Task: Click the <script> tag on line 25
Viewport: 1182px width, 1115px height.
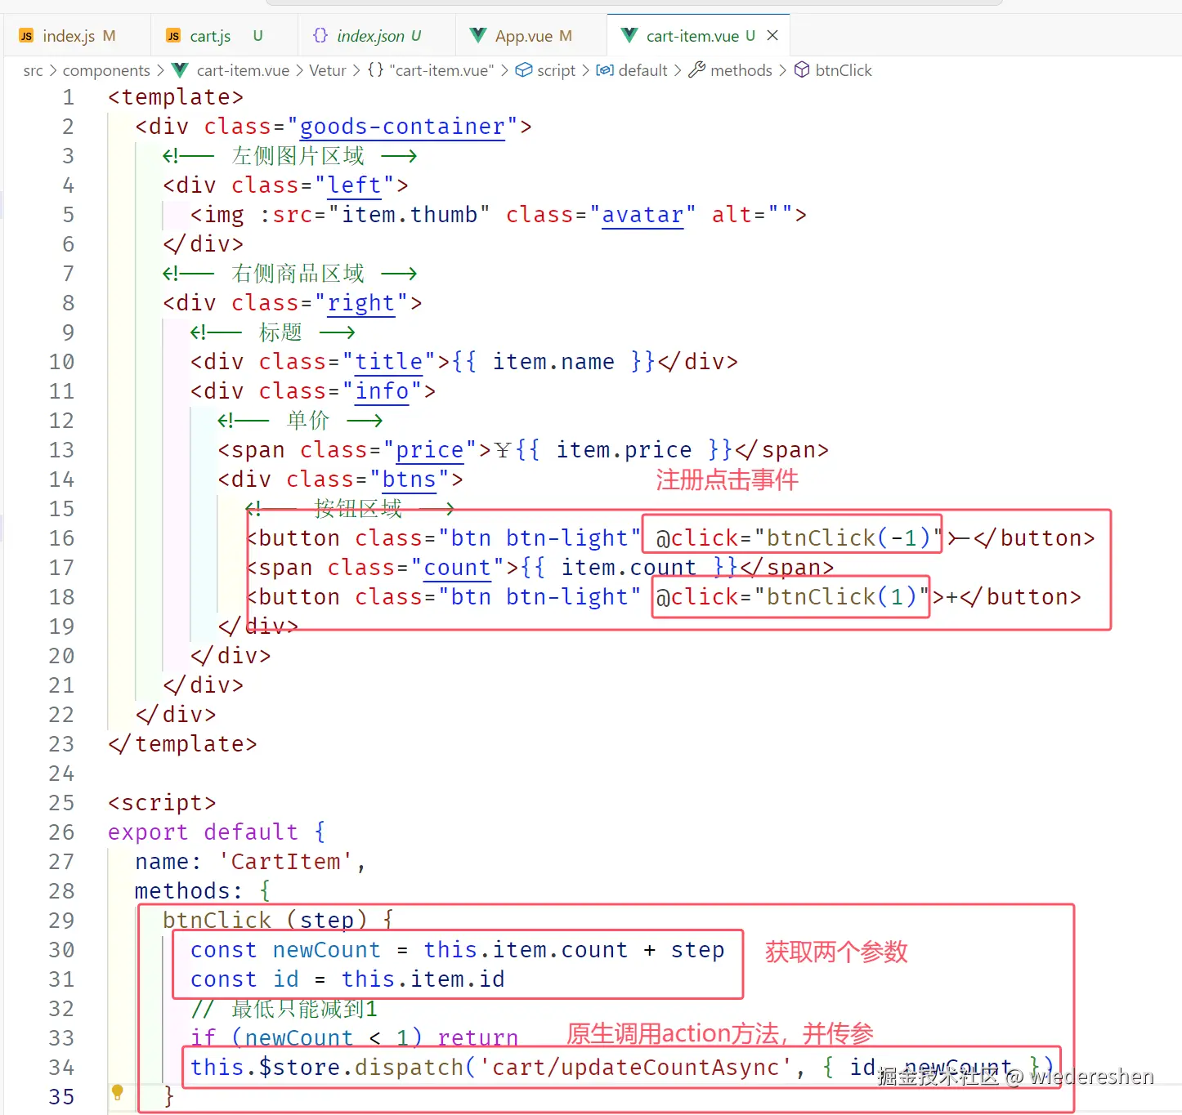Action: 163,803
